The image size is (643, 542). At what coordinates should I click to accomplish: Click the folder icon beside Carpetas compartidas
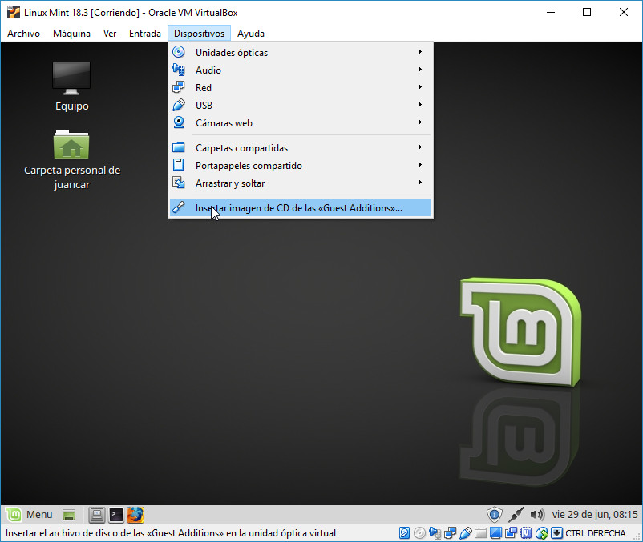coord(178,147)
